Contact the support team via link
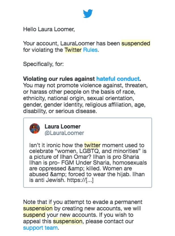This screenshot has height=236, width=175. click(x=40, y=228)
